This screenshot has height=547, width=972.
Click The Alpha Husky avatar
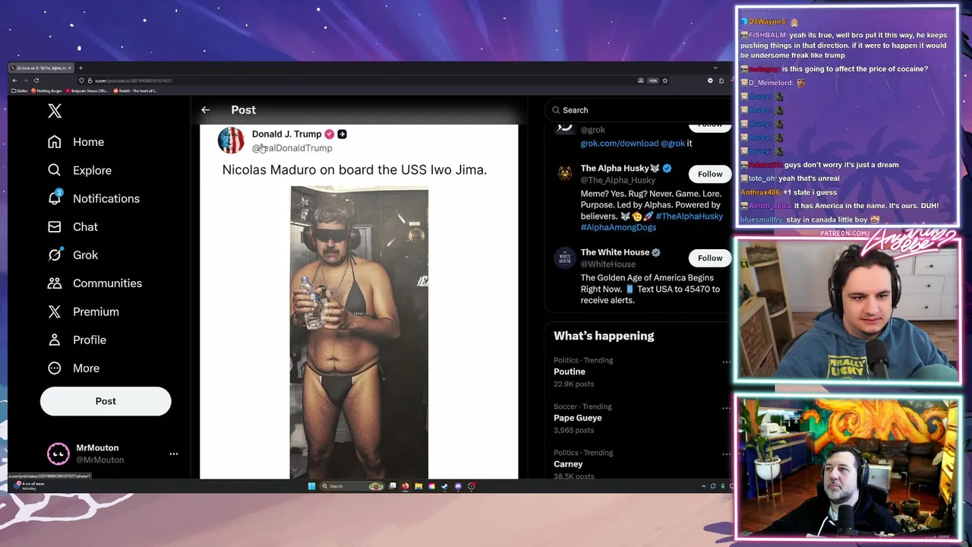pyautogui.click(x=564, y=174)
